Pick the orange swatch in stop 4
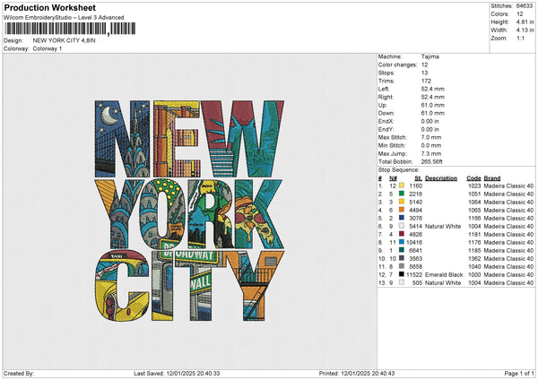Viewport: 538px width, 380px height. point(402,210)
